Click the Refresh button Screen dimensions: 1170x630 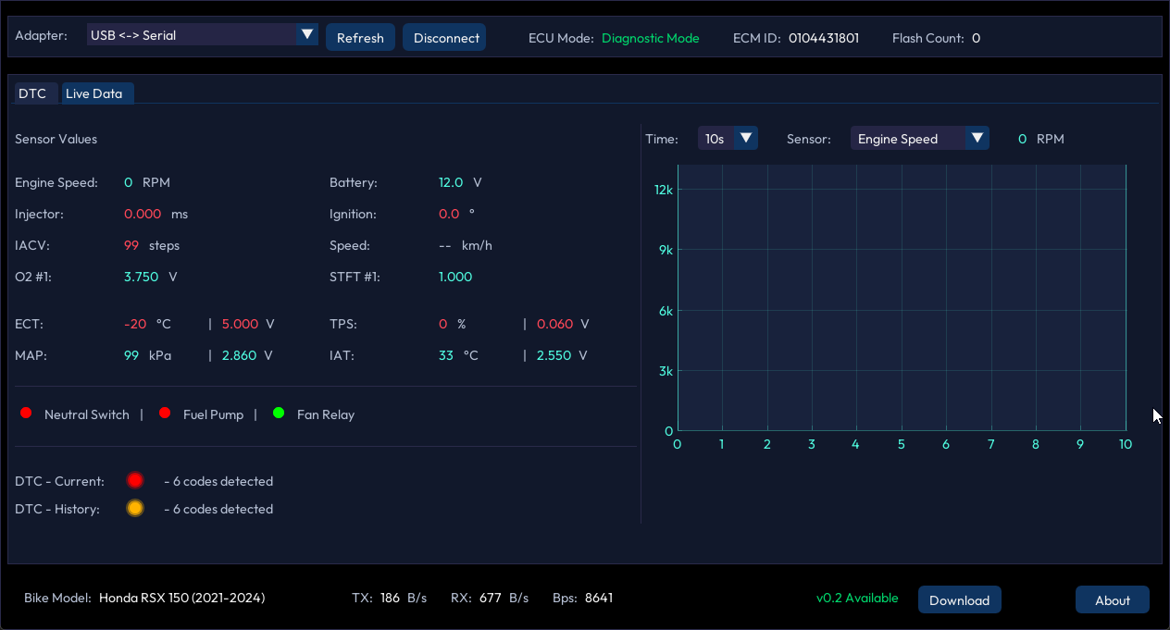tap(360, 38)
